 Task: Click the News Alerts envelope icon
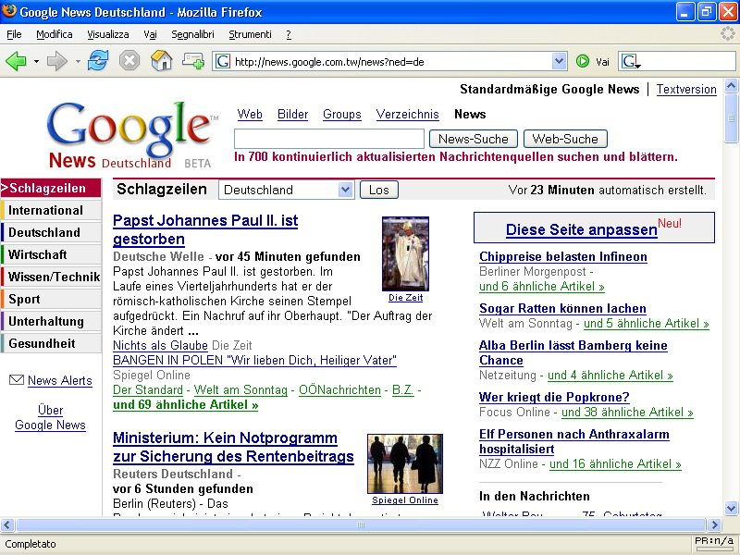pyautogui.click(x=17, y=379)
